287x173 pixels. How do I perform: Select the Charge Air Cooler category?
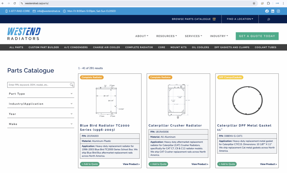107,47
